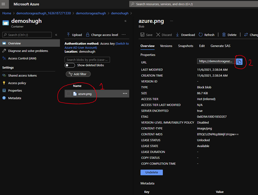Sort by the Name column header

coord(77,86)
